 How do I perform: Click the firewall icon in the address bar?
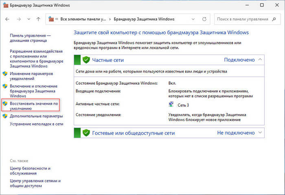(51, 19)
